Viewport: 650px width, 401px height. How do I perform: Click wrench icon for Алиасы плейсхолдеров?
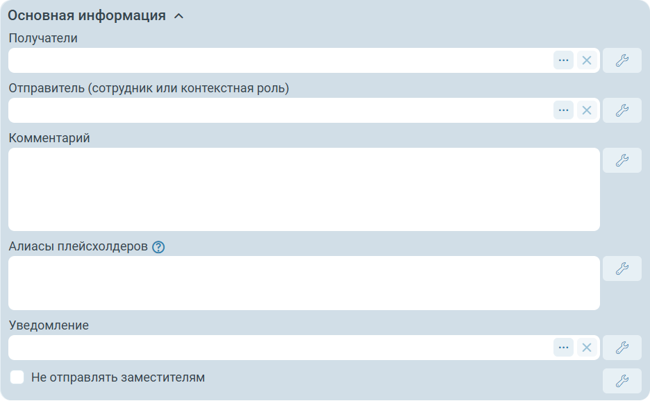[x=622, y=268]
